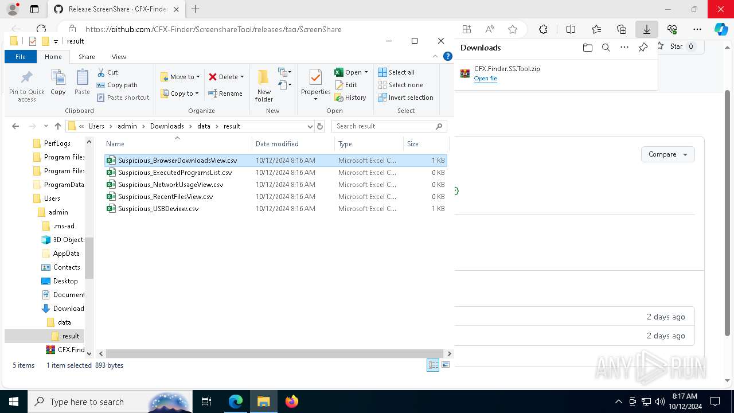Open the Move to dropdown
The height and width of the screenshot is (413, 734).
tap(180, 77)
